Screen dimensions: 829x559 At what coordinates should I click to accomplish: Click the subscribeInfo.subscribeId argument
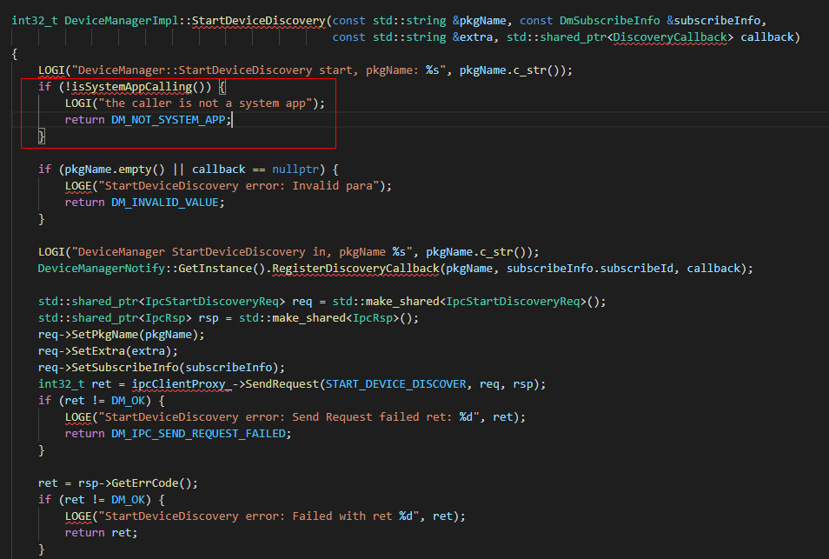click(x=592, y=268)
